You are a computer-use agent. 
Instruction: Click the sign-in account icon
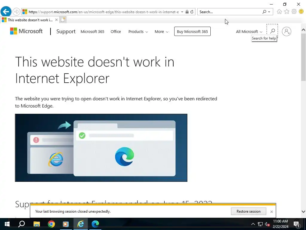(287, 31)
